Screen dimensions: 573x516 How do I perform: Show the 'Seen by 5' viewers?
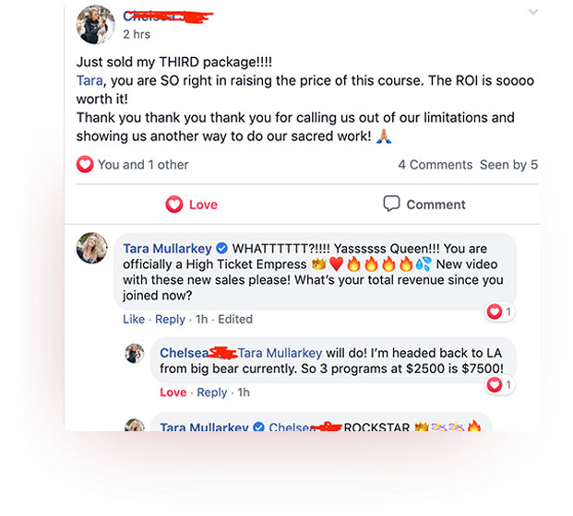coord(508,165)
